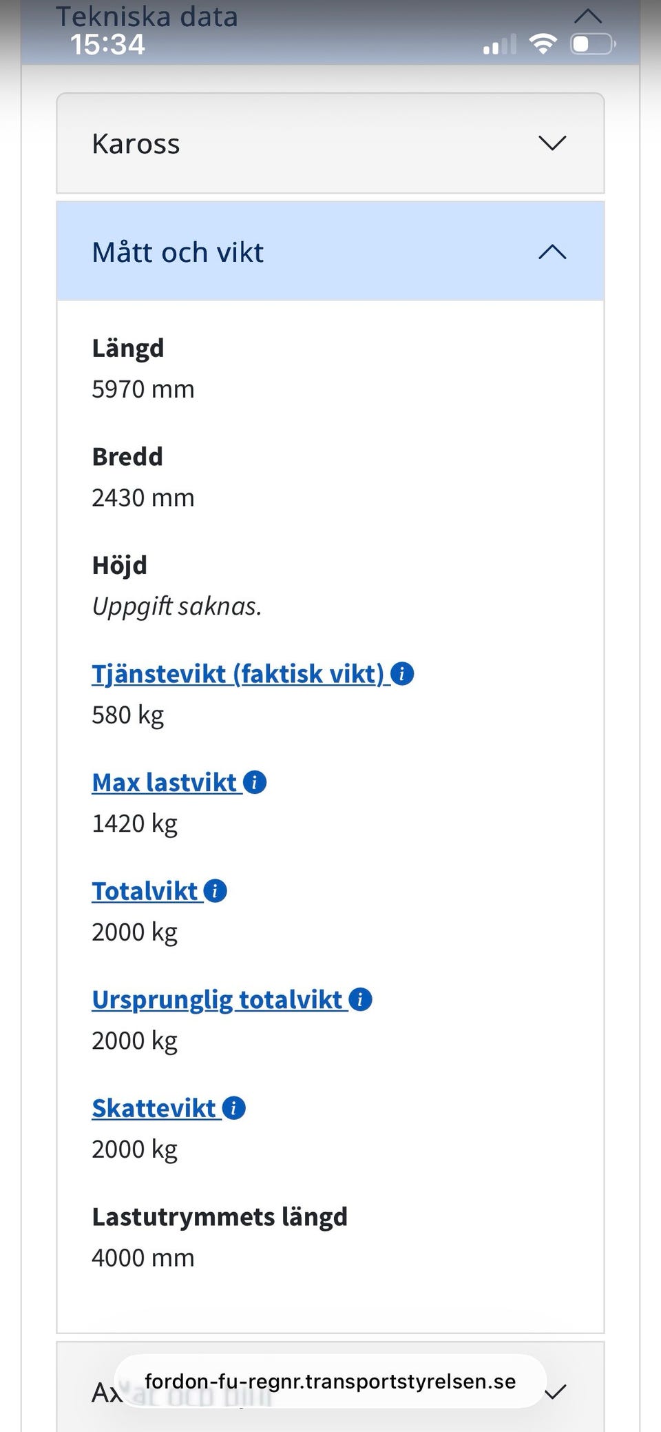Expand the Kaross section chevron
The image size is (661, 1432).
coord(552,143)
